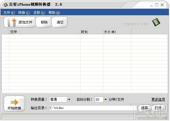
Task: Click the 移除 button
Action: coord(44,22)
